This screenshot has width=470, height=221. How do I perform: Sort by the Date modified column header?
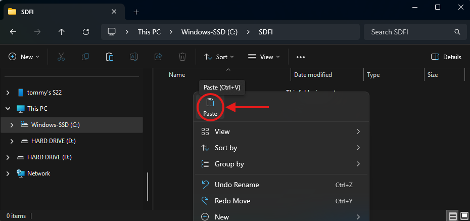pos(313,75)
